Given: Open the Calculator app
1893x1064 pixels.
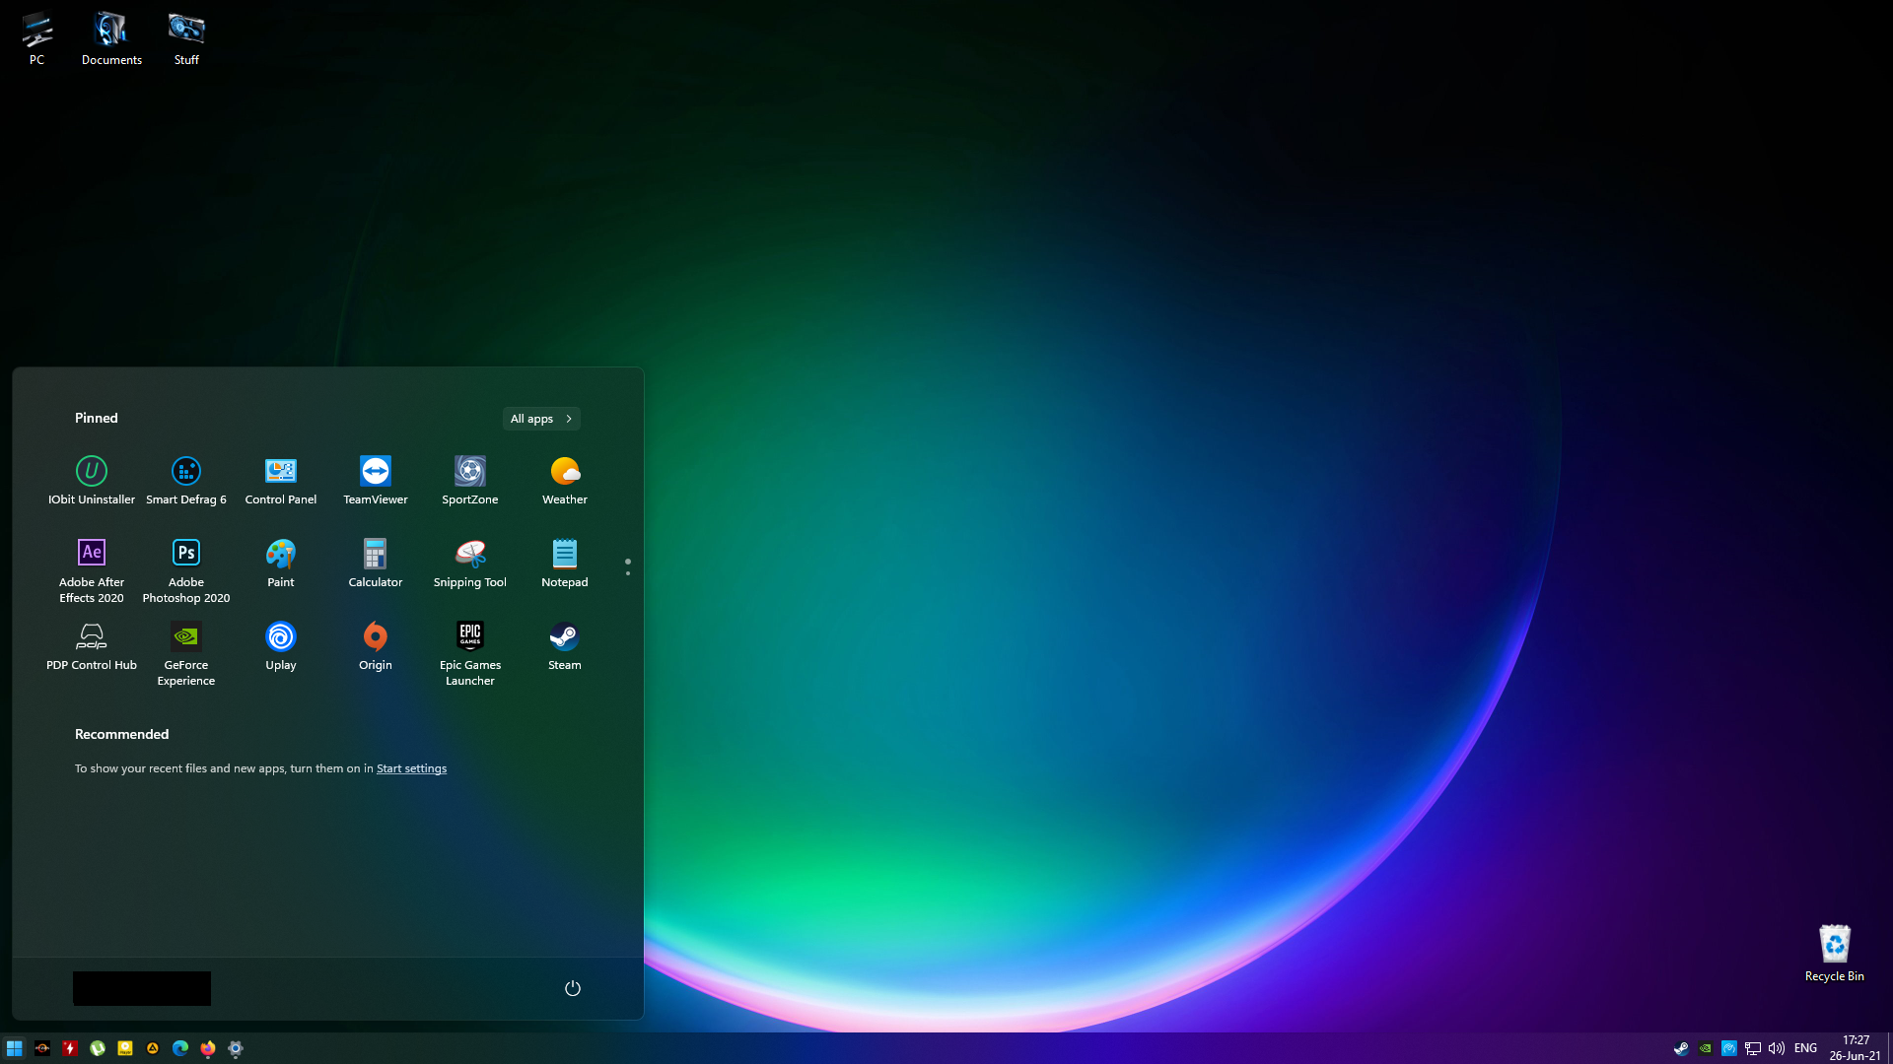Looking at the screenshot, I should (x=376, y=563).
